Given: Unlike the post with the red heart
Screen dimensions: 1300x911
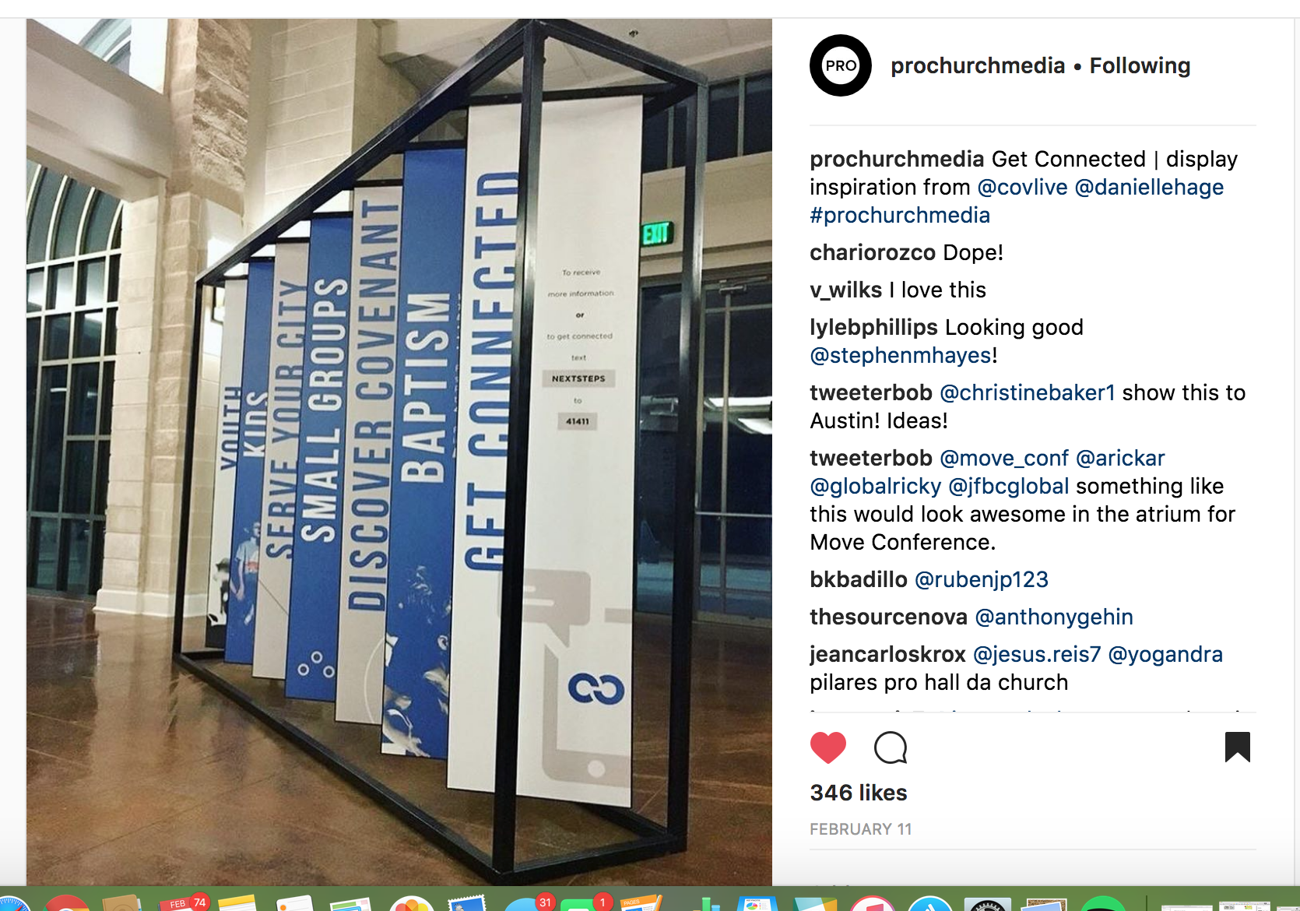Looking at the screenshot, I should coord(827,747).
